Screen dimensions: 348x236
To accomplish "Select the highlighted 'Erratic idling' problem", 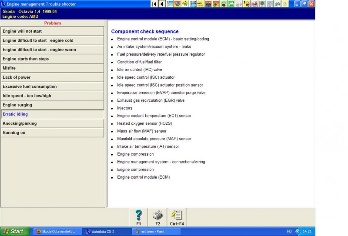I will coord(52,114).
